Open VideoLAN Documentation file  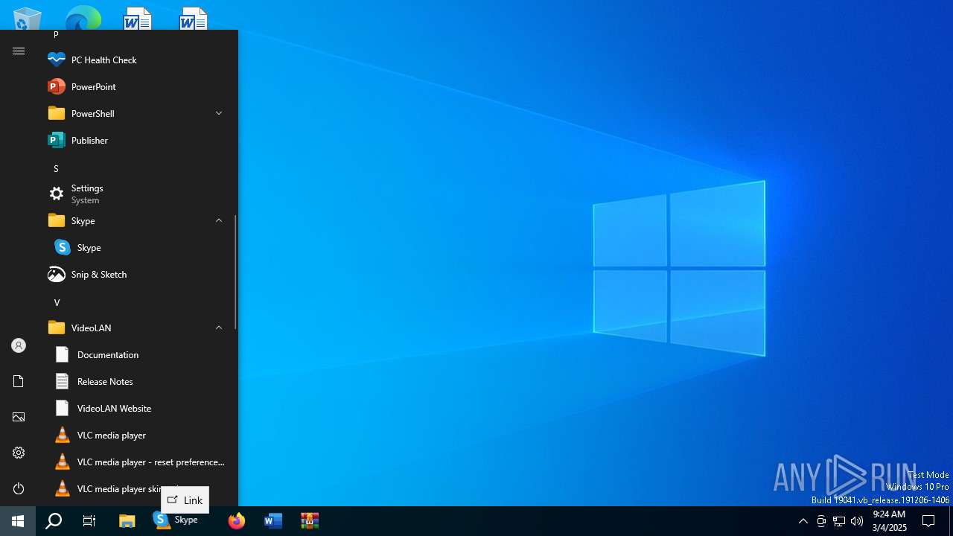pyautogui.click(x=136, y=354)
